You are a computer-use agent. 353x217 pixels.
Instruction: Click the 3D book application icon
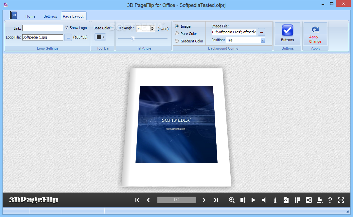(13, 15)
